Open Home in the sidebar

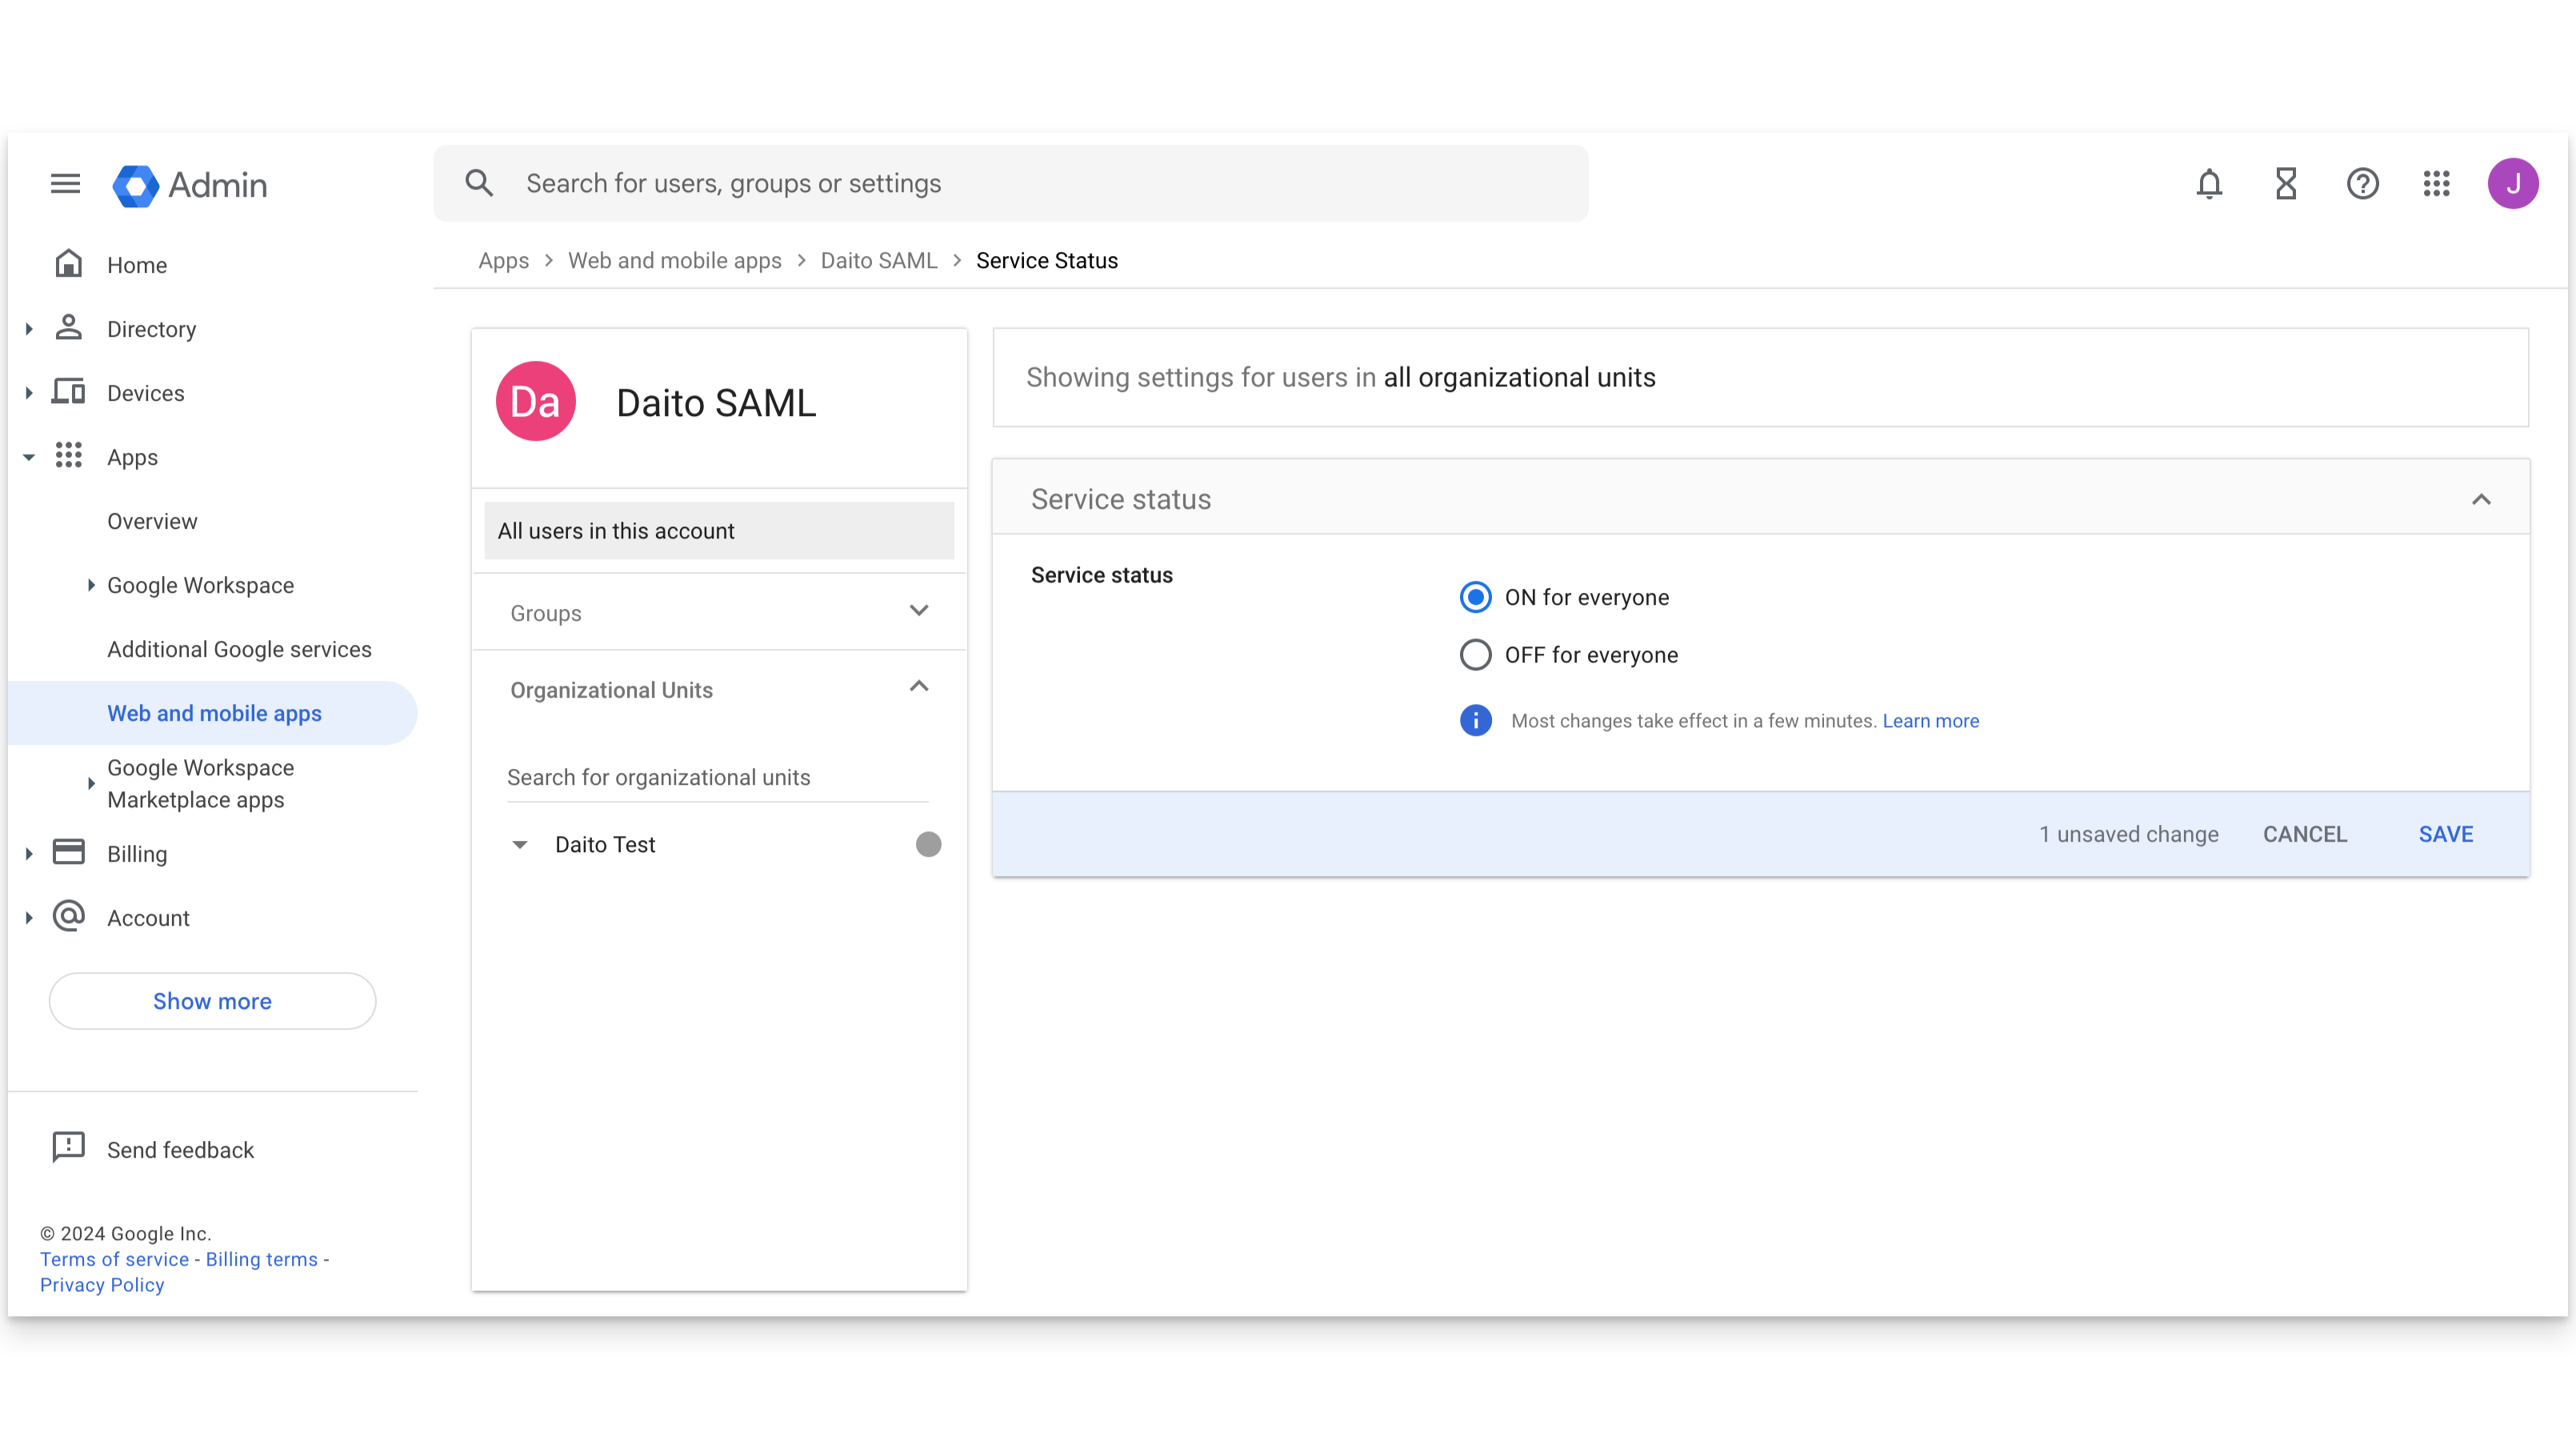click(137, 265)
